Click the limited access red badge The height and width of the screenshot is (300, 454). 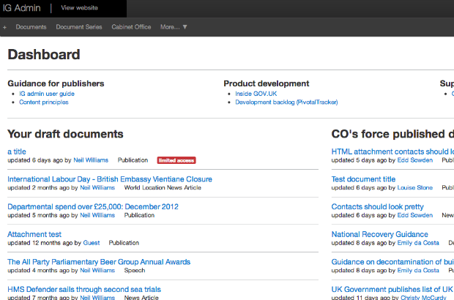[x=176, y=160]
